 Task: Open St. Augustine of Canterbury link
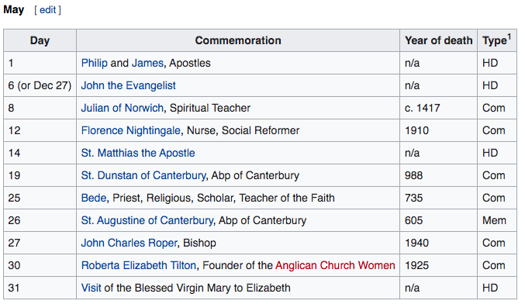click(x=147, y=220)
